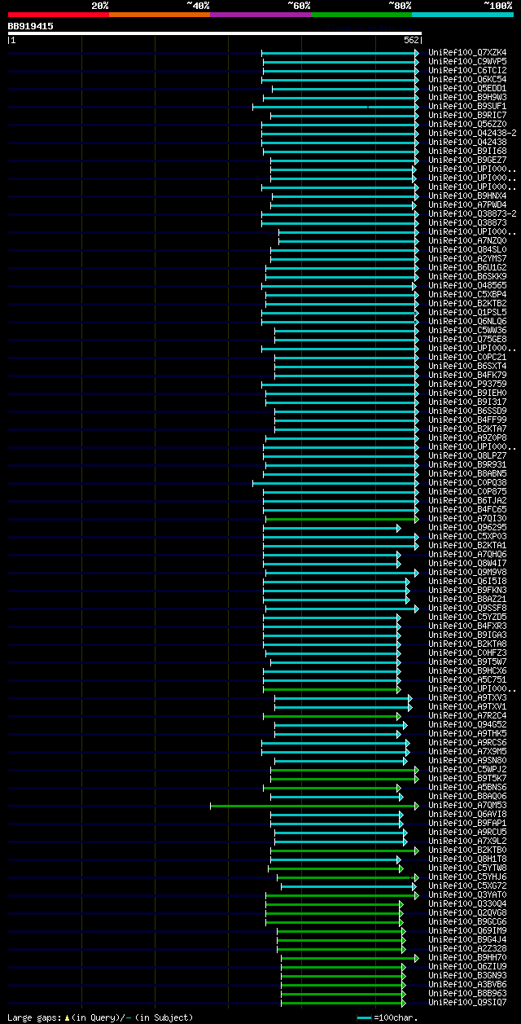Select label UniRef100_C5XBP4
This screenshot has height=1024, width=521.
467,294
